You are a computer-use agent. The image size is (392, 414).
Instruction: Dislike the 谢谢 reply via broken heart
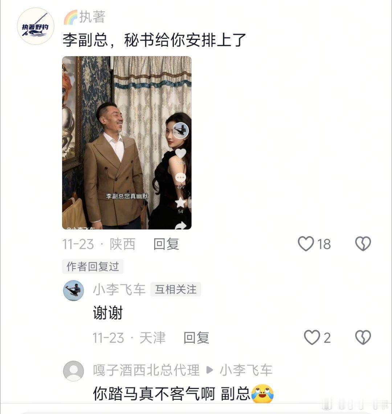pos(363,337)
